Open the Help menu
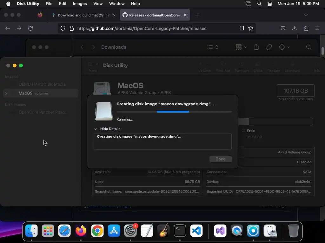The image size is (325, 243). click(x=135, y=4)
